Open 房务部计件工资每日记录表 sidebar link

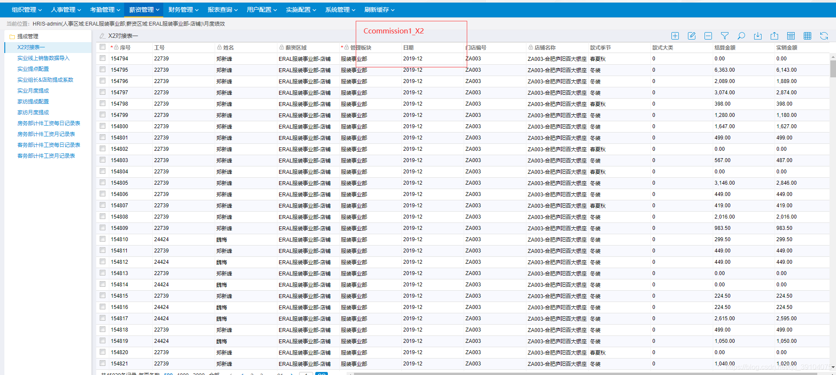tap(49, 123)
